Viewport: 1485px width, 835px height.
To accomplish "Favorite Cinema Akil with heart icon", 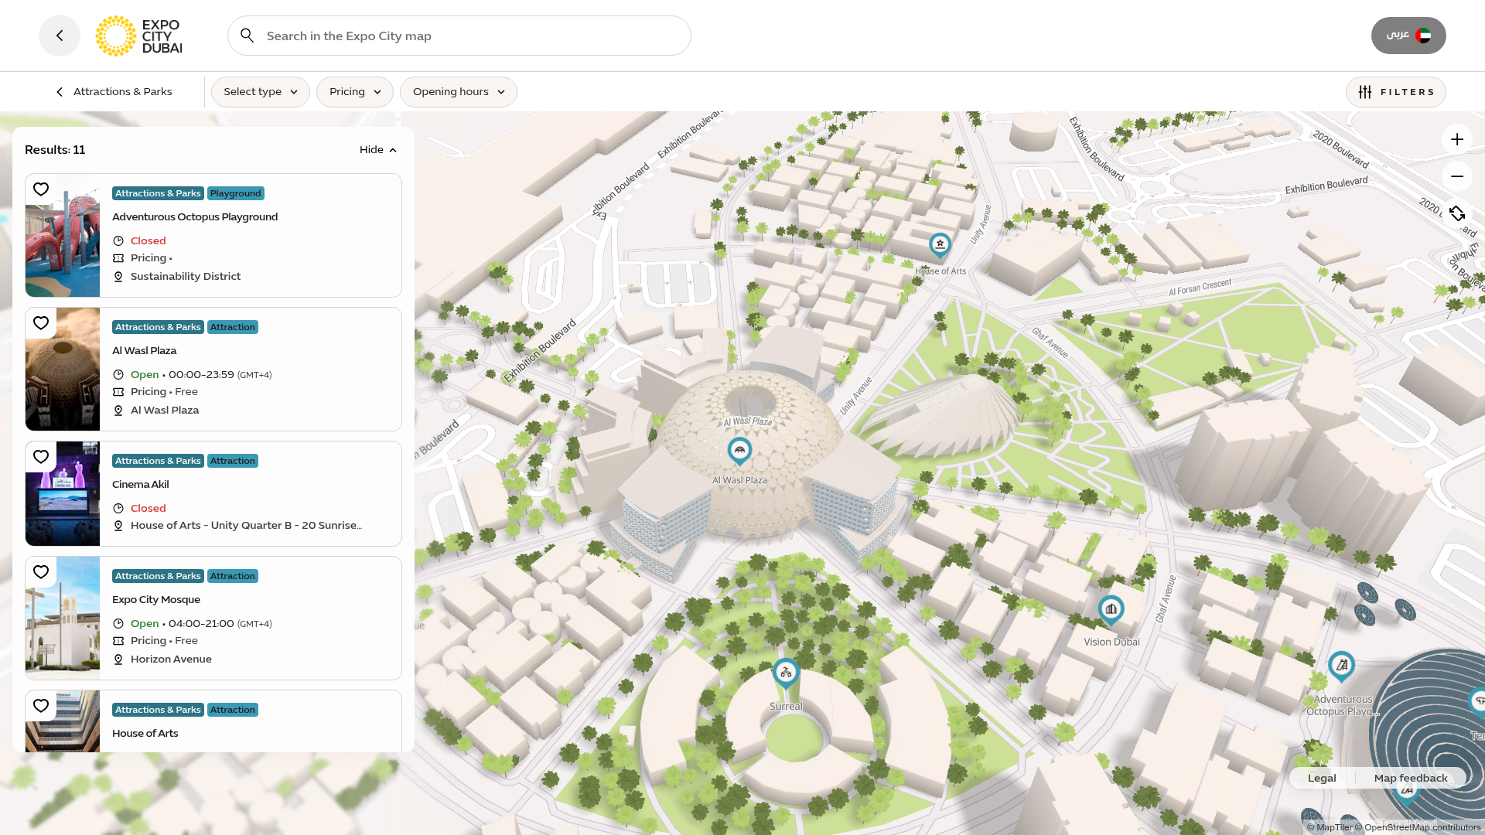I will pyautogui.click(x=41, y=457).
